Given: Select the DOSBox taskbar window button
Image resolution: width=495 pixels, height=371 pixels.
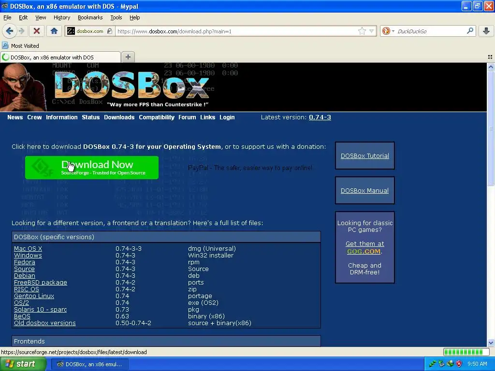Looking at the screenshot, I should pyautogui.click(x=89, y=364).
